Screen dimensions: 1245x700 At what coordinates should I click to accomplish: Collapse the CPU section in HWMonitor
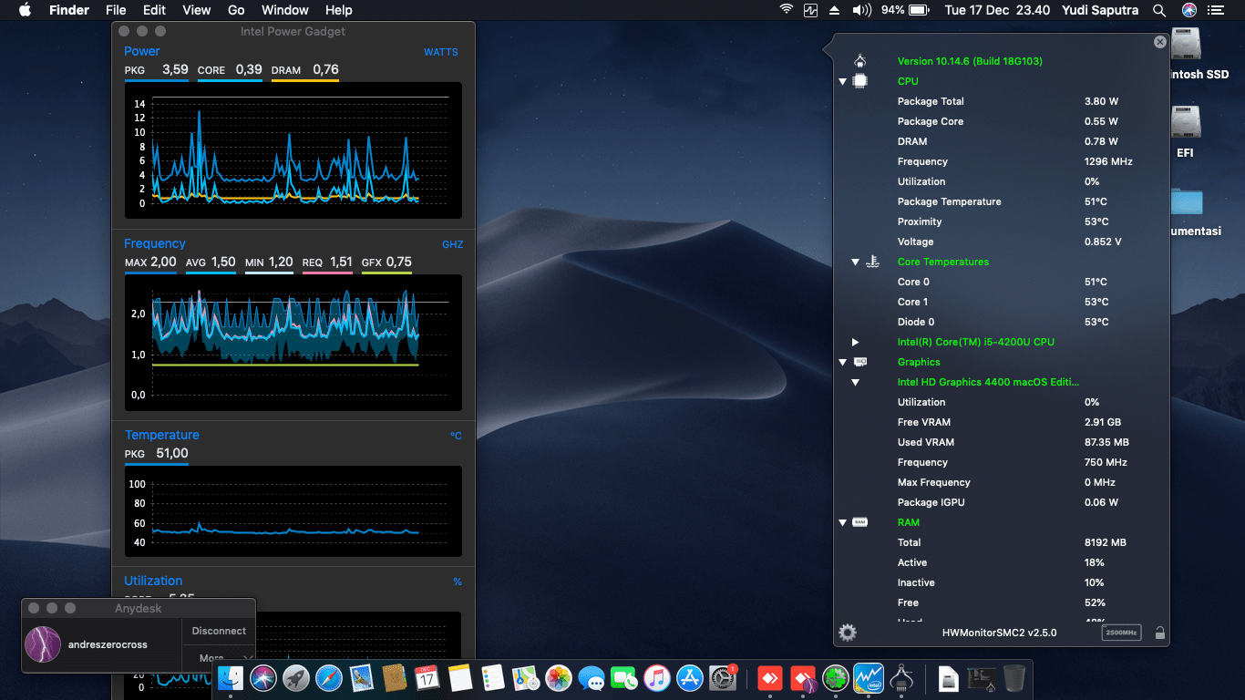pos(843,81)
